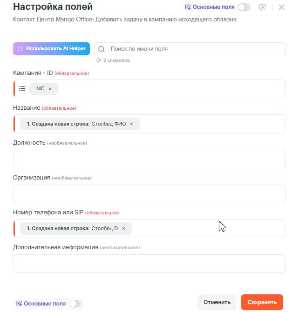The width and height of the screenshot is (299, 312).
Task: Remove the Столбец D tag
Action: (123, 229)
